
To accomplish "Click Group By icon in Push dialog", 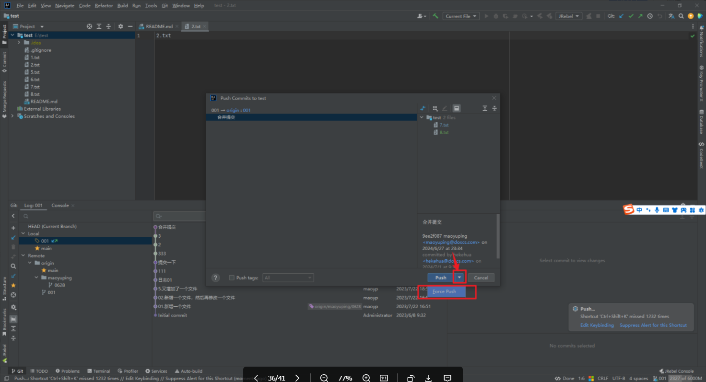I will click(x=435, y=108).
